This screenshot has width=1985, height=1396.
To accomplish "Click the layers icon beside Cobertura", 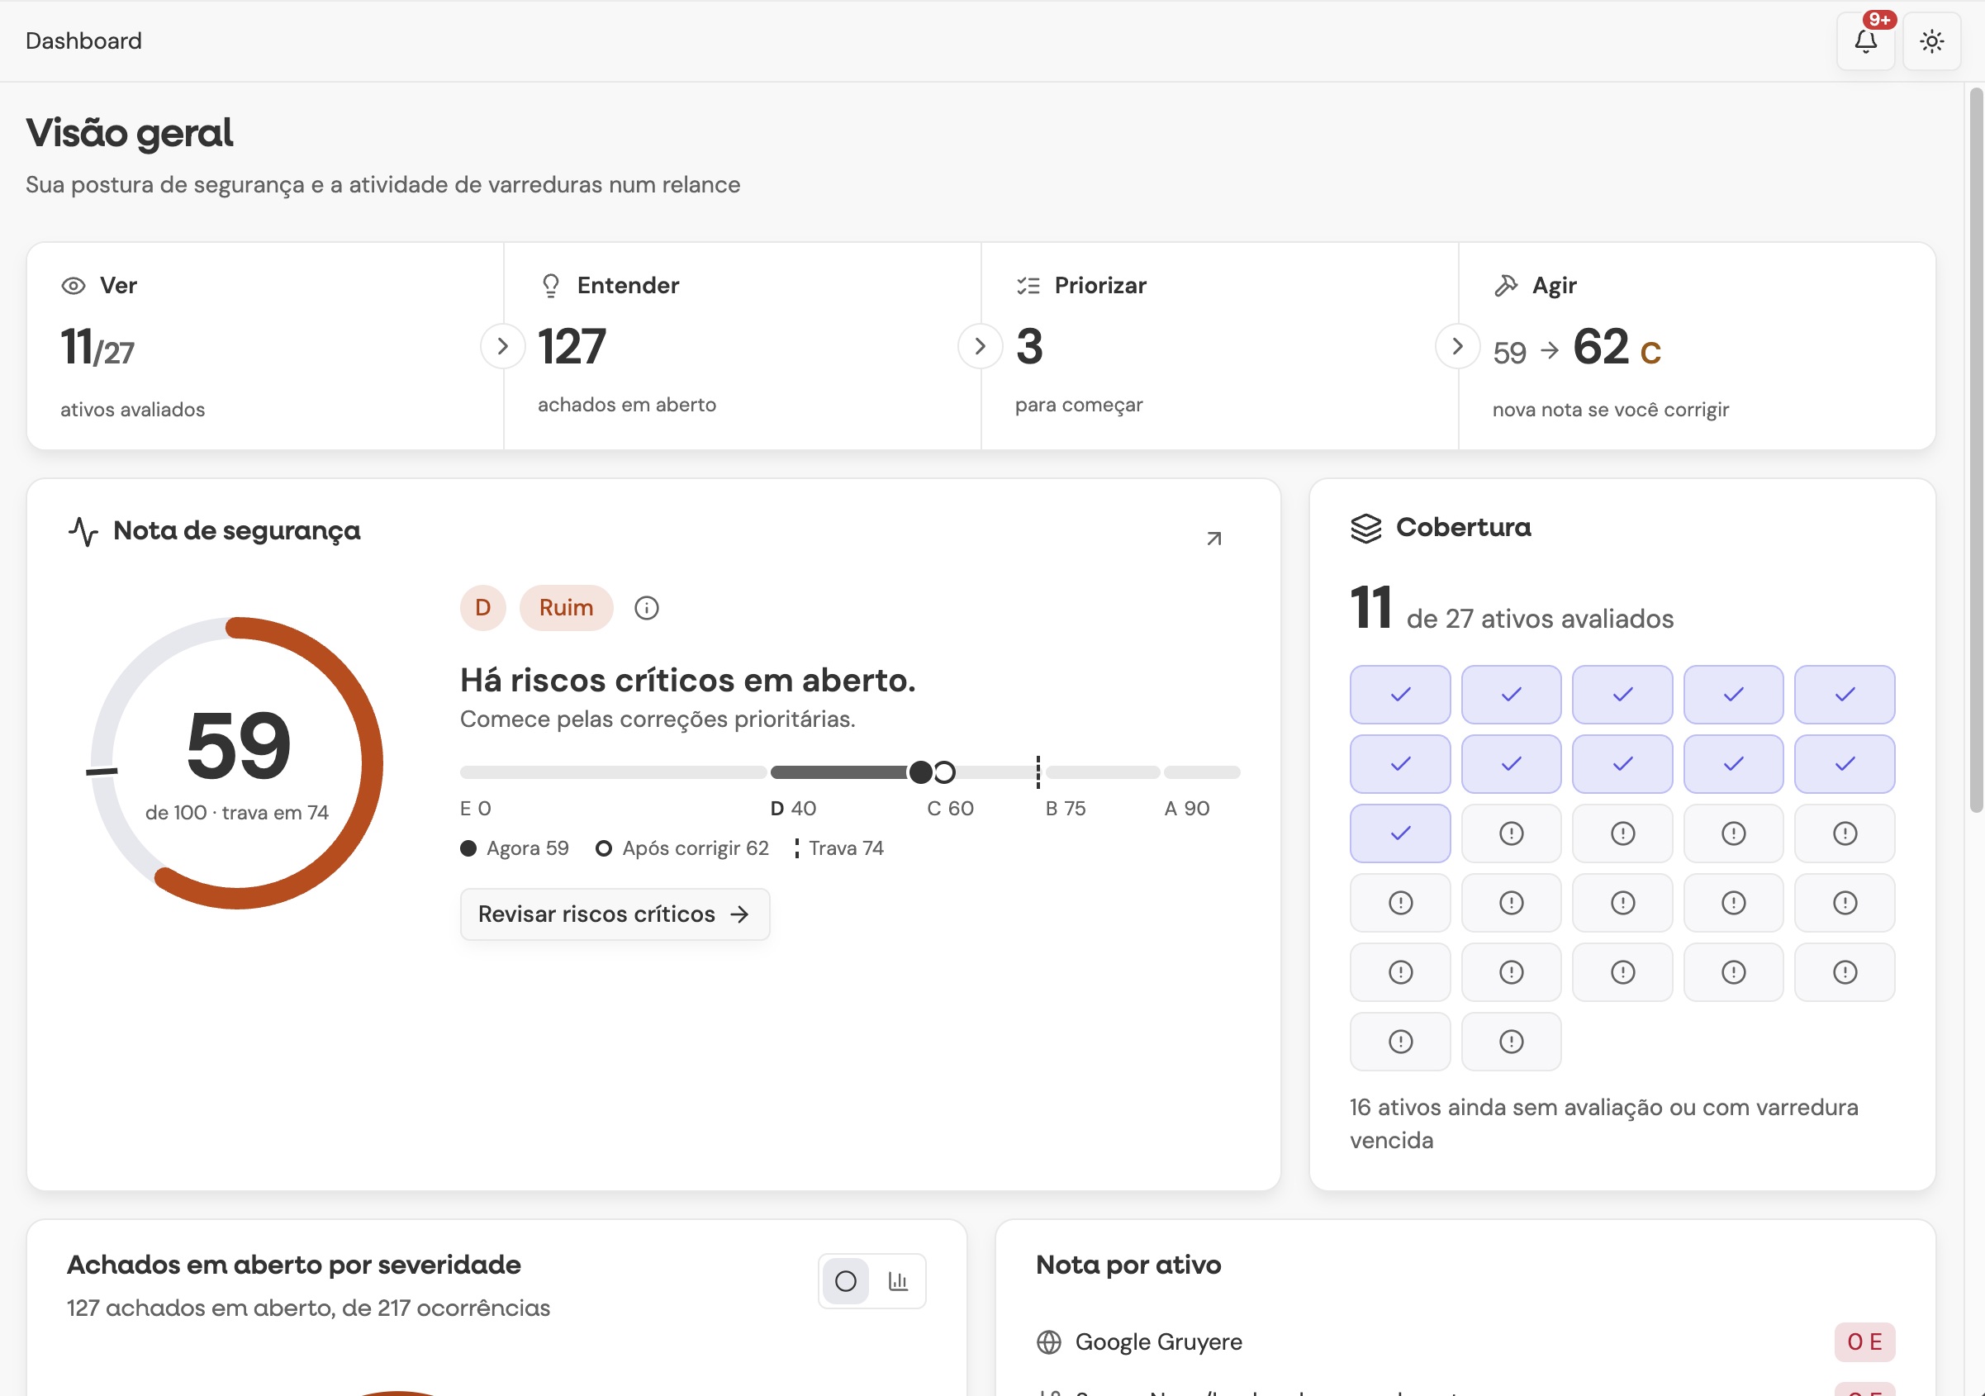I will (1366, 527).
